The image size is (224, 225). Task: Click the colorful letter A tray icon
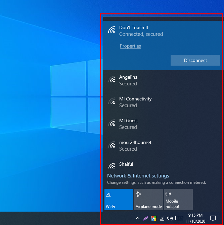point(154,218)
